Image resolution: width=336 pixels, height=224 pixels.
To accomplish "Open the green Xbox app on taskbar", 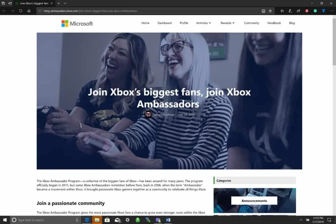I will (x=138, y=220).
